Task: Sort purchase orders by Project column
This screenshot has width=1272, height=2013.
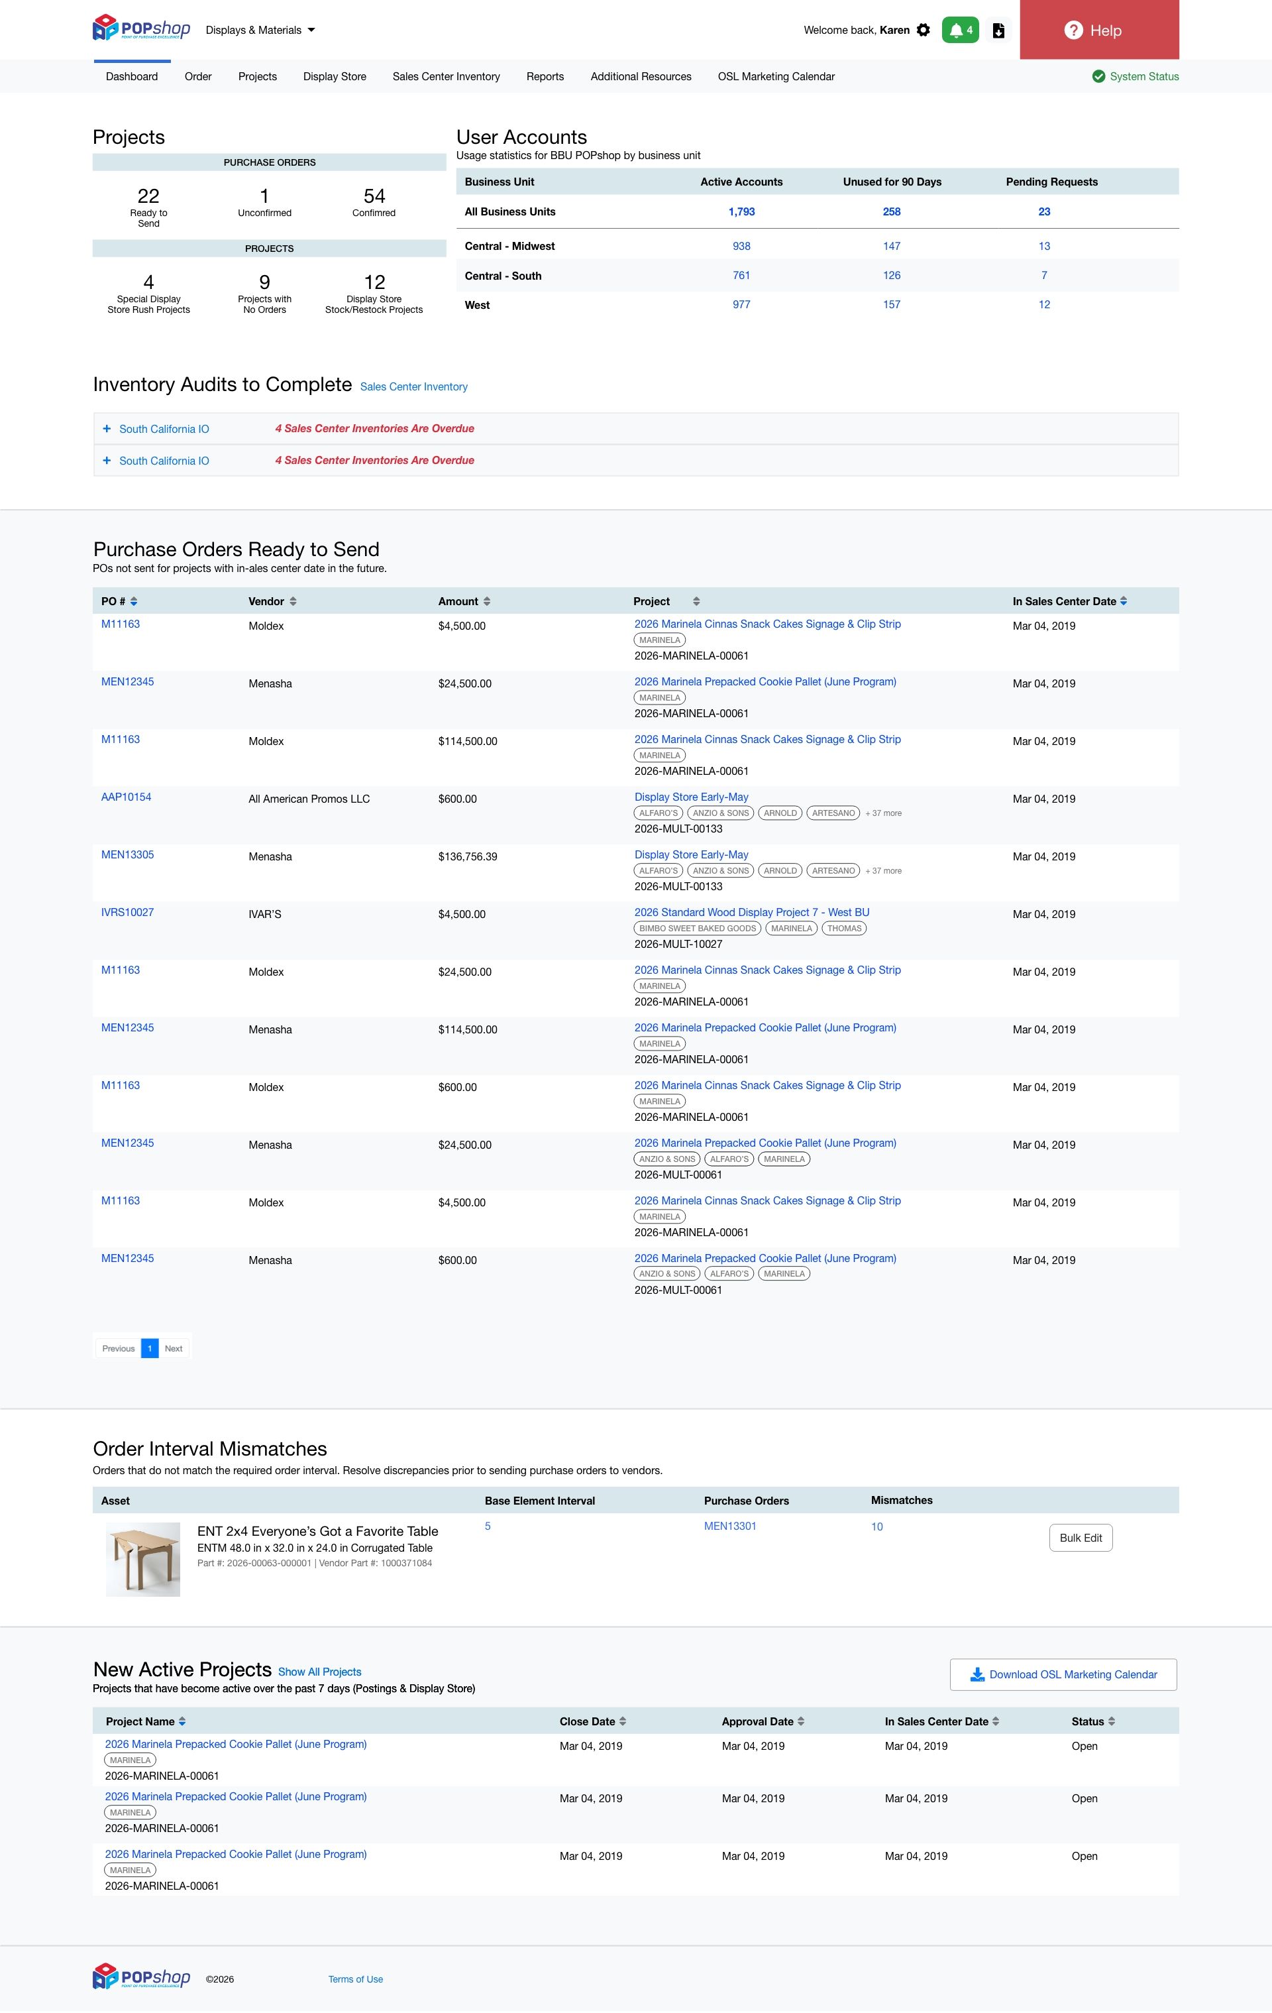Action: pyautogui.click(x=696, y=601)
